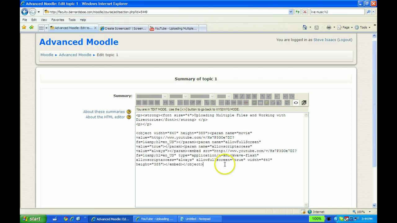Click the Add to Favorites icon
397x223 pixels.
(31, 28)
